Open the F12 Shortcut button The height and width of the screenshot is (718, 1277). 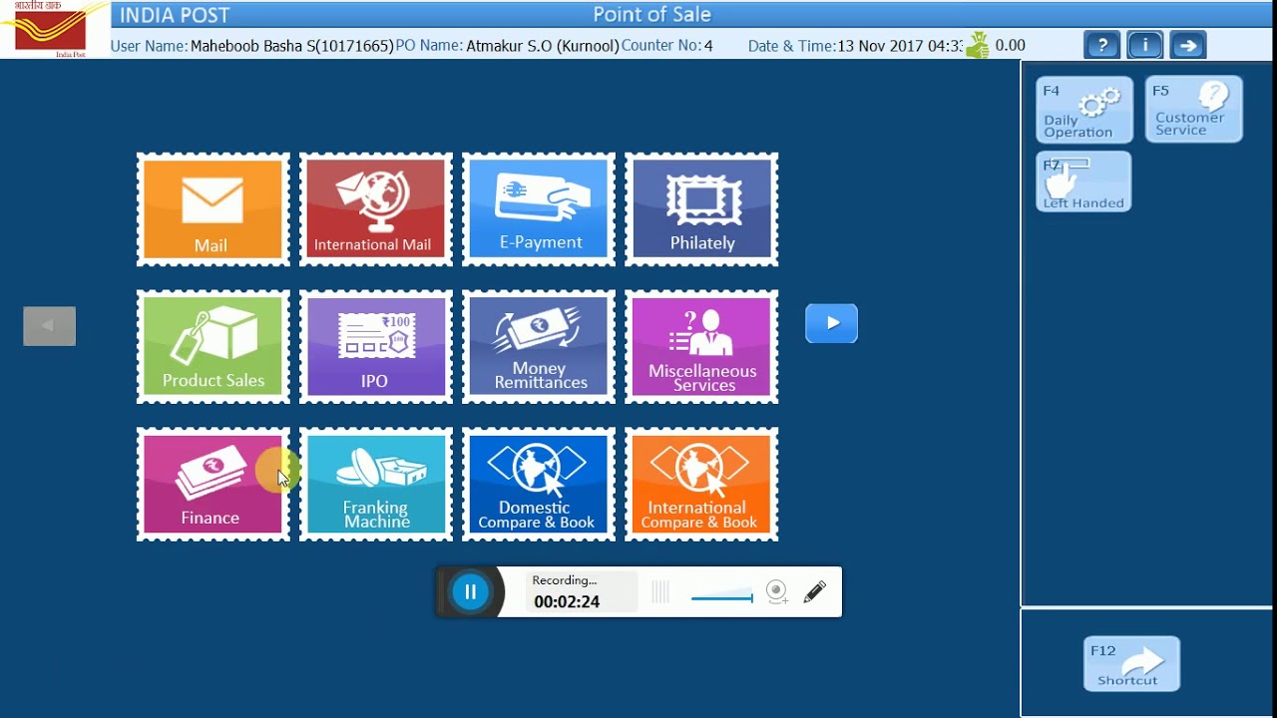click(x=1132, y=664)
